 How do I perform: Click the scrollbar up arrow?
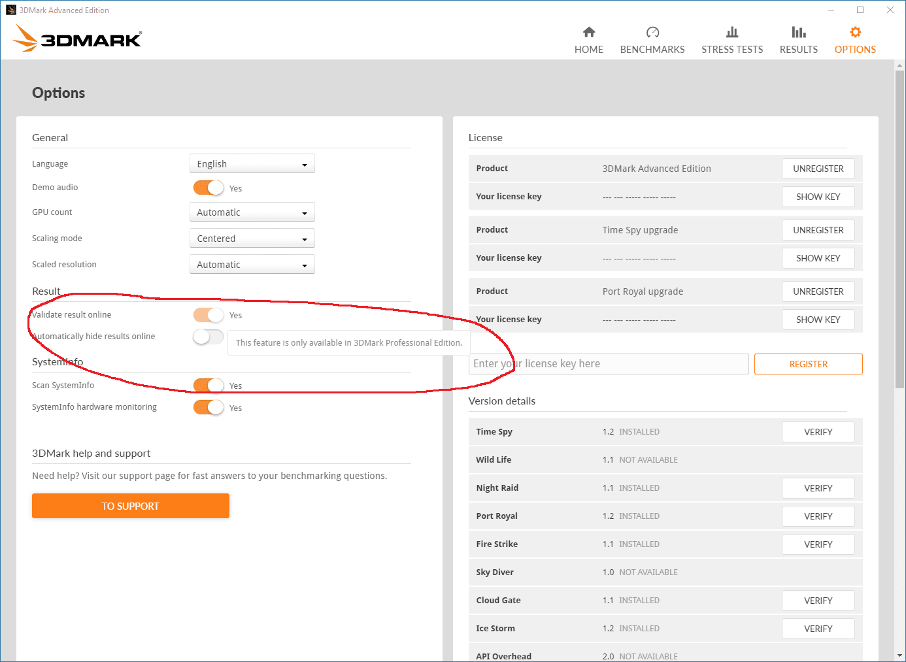900,65
